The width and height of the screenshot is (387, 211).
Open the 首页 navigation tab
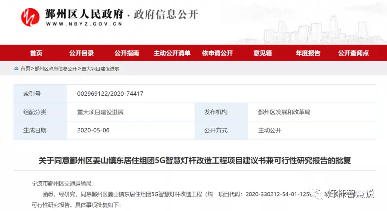[x=36, y=53]
